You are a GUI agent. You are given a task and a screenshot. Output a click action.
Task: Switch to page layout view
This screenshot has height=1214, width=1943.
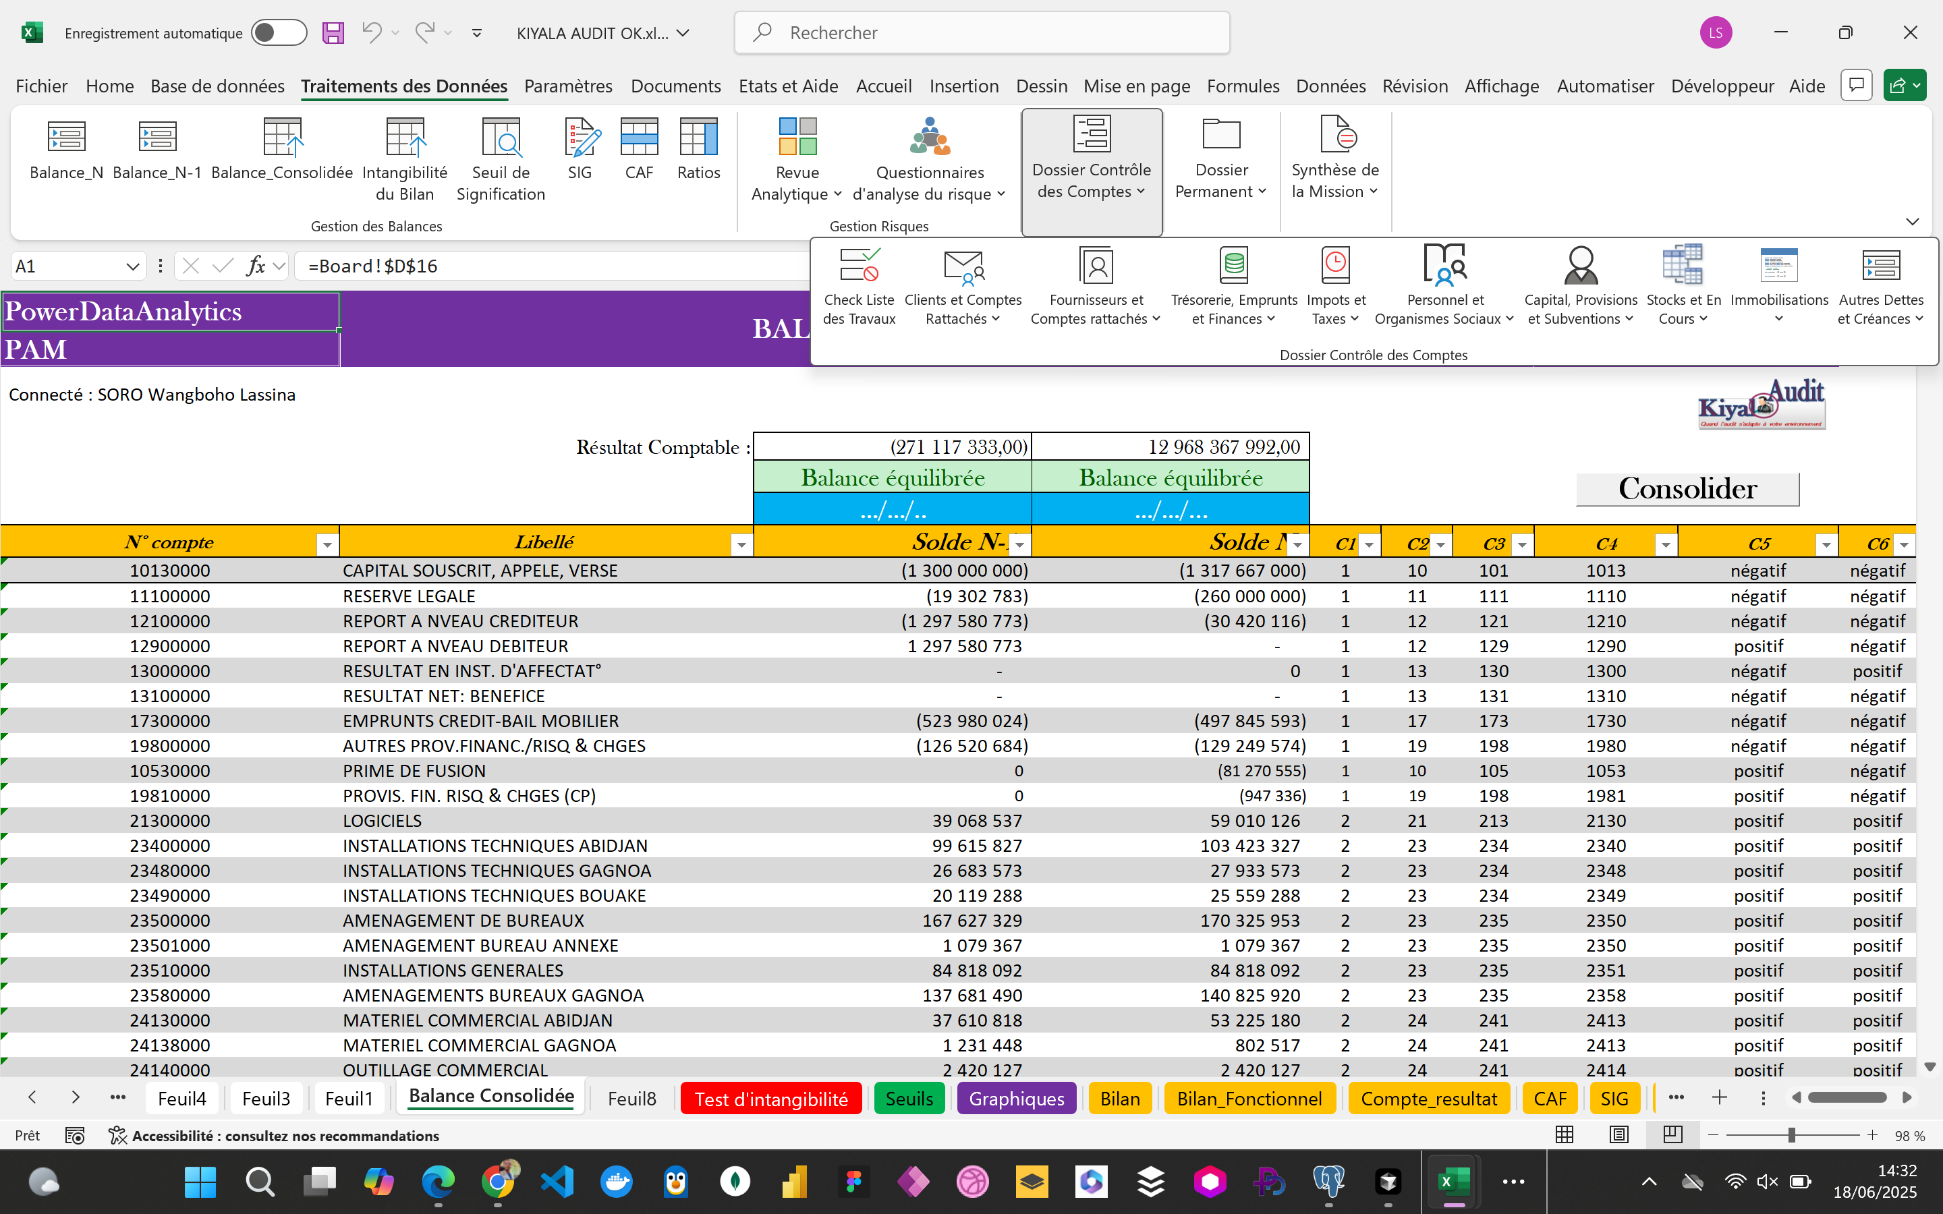[x=1618, y=1135]
